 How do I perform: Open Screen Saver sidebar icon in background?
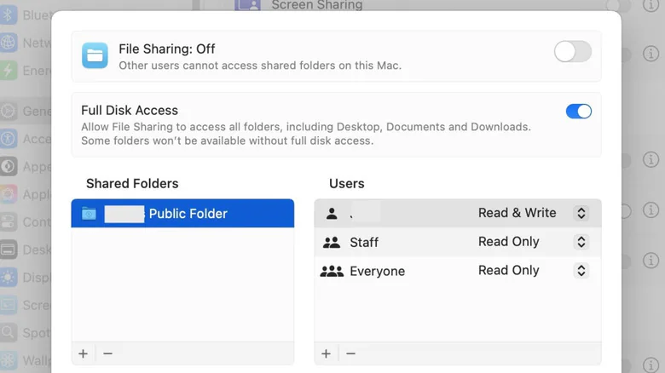pyautogui.click(x=9, y=305)
